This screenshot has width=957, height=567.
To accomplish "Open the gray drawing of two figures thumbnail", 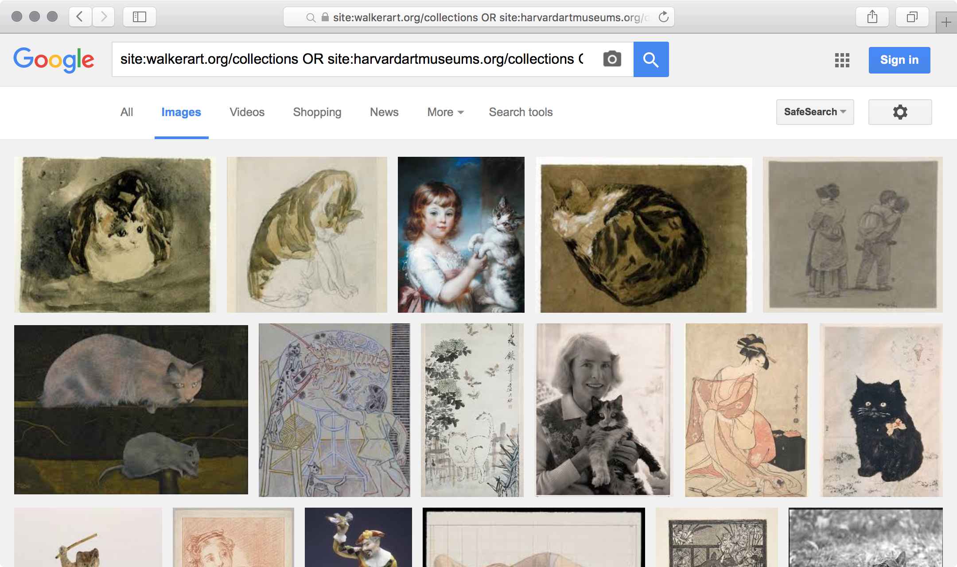I will (x=853, y=235).
